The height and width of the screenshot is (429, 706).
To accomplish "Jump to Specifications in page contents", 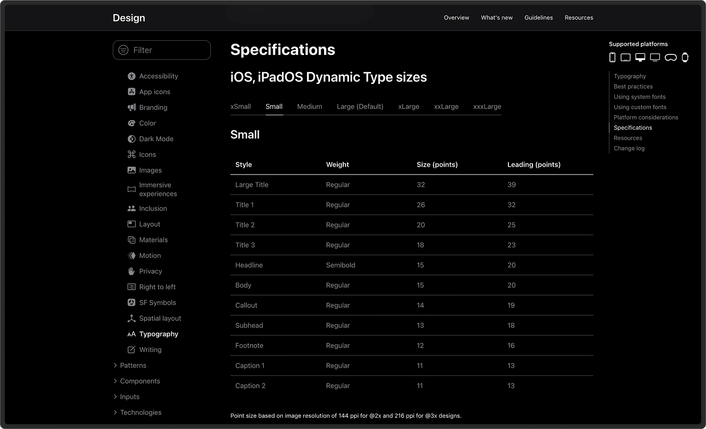I will click(633, 127).
